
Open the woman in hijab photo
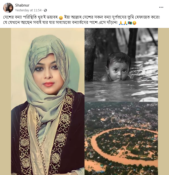(x=48, y=101)
